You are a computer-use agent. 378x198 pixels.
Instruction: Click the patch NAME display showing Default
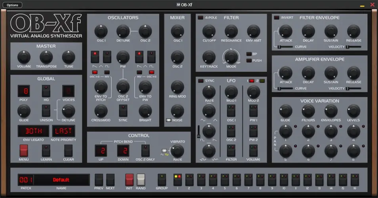pyautogui.click(x=61, y=180)
